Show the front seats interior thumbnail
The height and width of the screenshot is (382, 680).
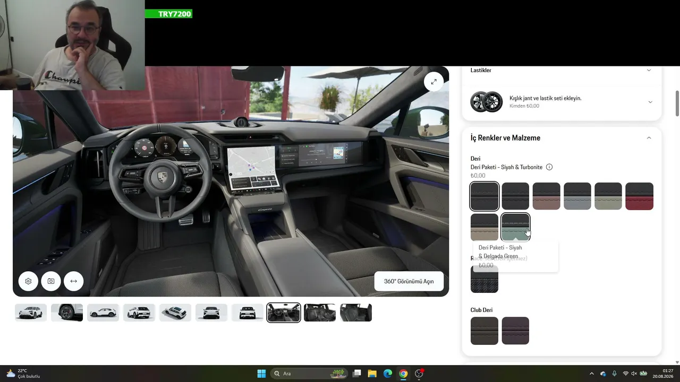pyautogui.click(x=320, y=312)
